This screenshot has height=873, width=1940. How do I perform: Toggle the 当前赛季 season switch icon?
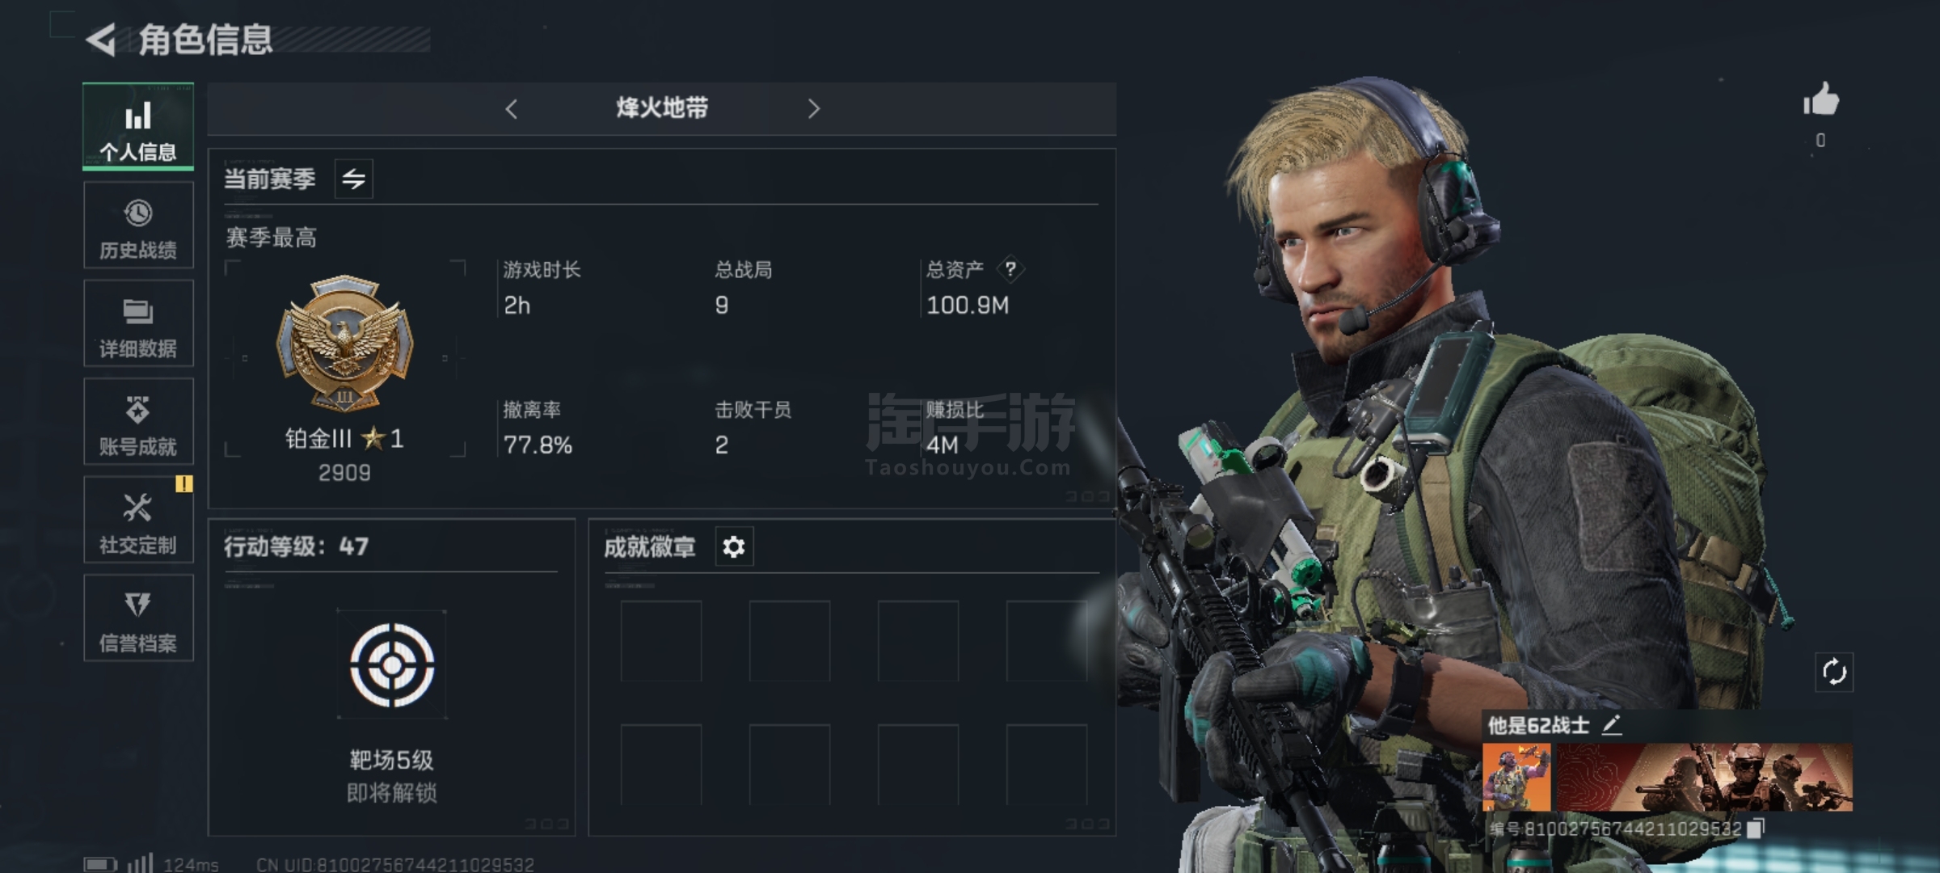point(354,179)
